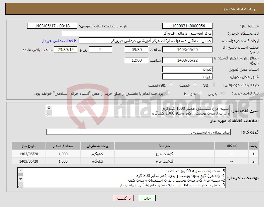Screen dimensions: 264x207
Task: Click down arrow of buyer notes scrollbar
Action: (20, 179)
